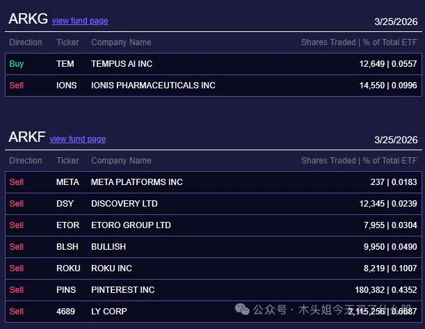Select the TEM ticker cell
The height and width of the screenshot is (329, 425).
(x=65, y=64)
